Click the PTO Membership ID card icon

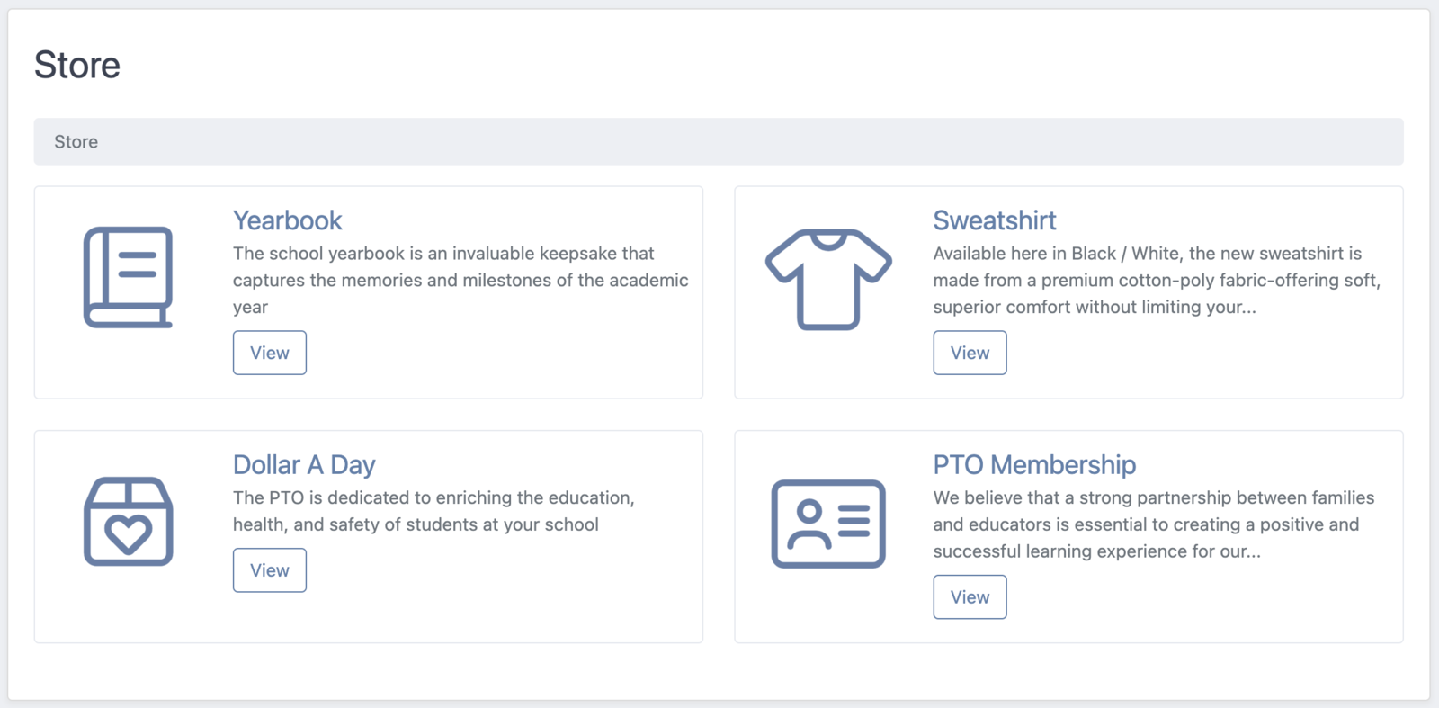pyautogui.click(x=828, y=524)
